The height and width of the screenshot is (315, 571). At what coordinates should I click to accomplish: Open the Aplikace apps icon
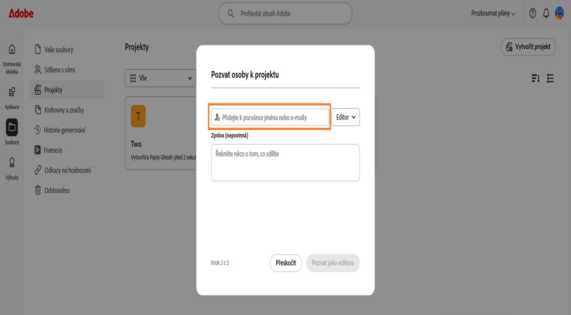point(12,92)
